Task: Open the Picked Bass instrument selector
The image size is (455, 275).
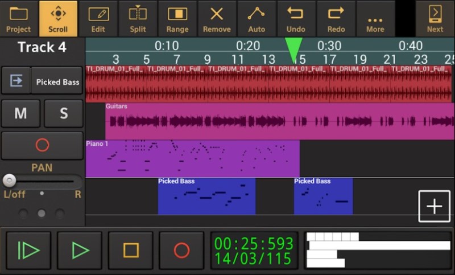Action: click(x=57, y=80)
